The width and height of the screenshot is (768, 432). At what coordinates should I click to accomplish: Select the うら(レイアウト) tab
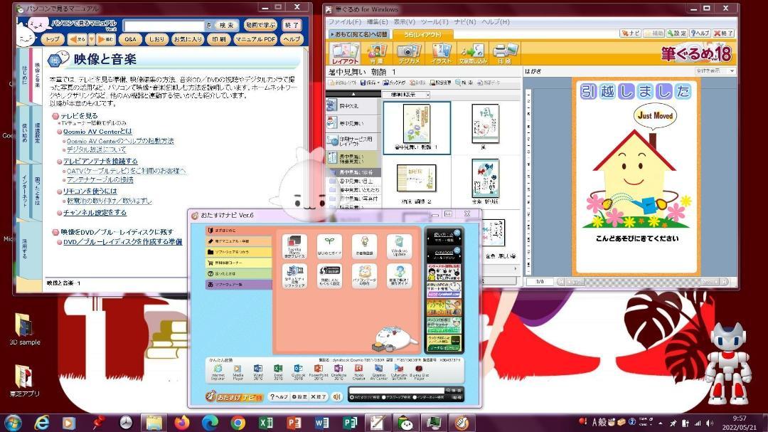422,34
